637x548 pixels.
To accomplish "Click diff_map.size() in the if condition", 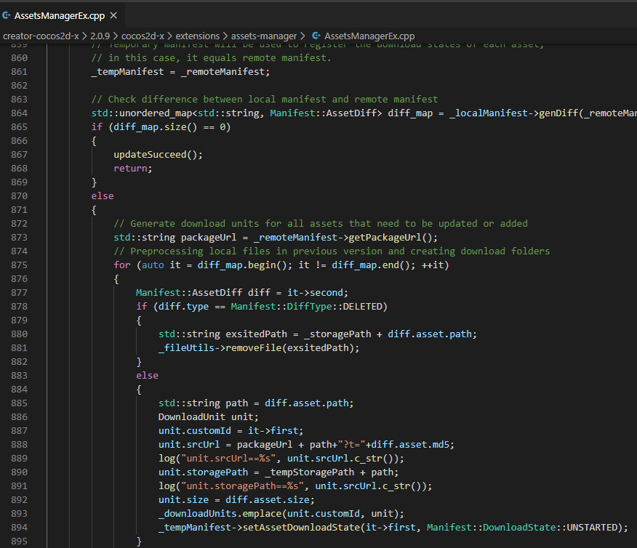I will tap(155, 127).
